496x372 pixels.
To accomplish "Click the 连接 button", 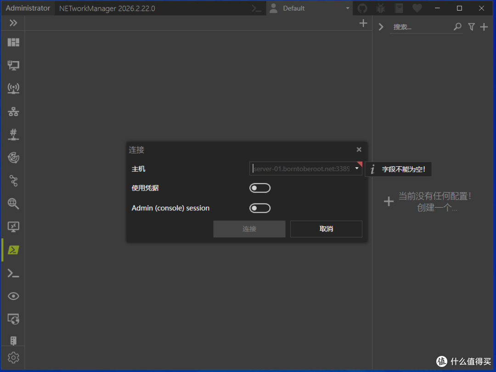I will pyautogui.click(x=249, y=229).
